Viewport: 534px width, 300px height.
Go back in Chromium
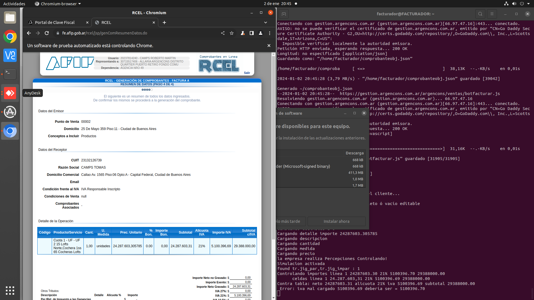click(x=29, y=33)
